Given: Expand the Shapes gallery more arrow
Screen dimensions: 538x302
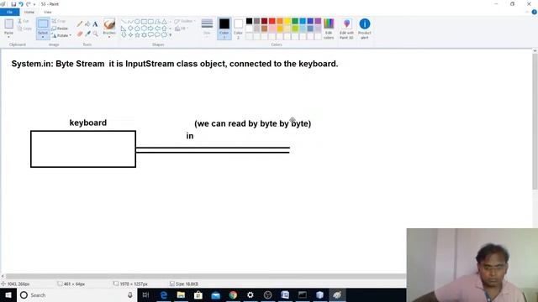Looking at the screenshot, I should tap(170, 35).
